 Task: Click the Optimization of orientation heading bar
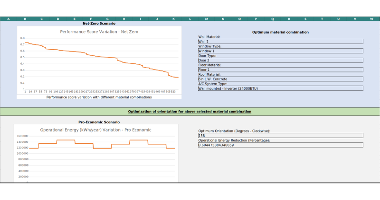click(x=190, y=112)
